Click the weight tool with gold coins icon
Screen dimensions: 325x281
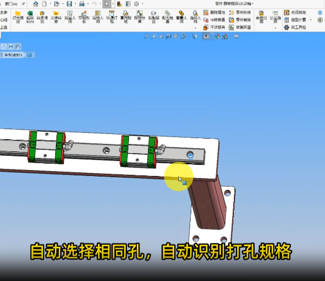[181, 17]
